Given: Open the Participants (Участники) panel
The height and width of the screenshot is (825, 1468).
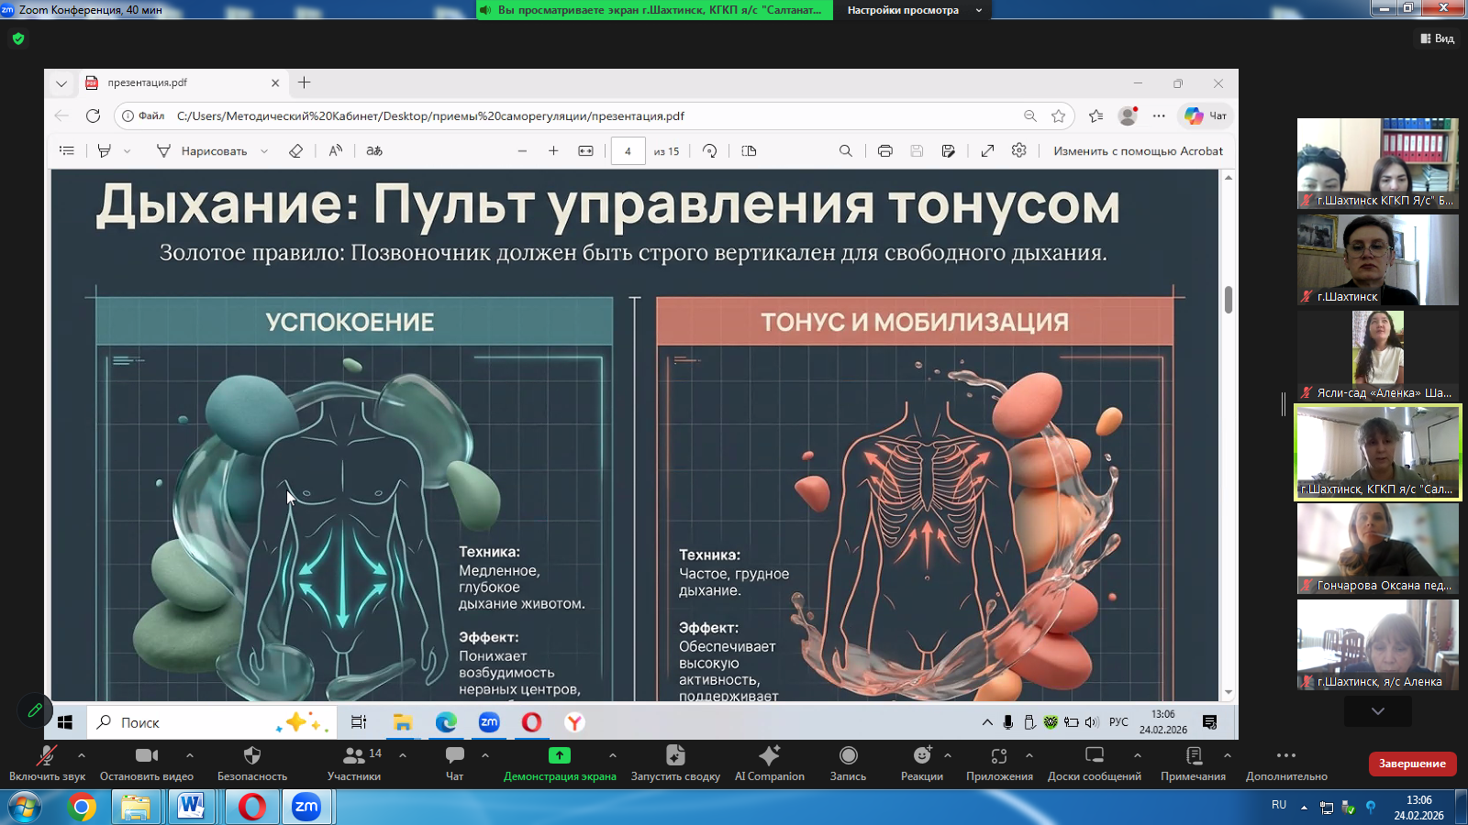Looking at the screenshot, I should (354, 763).
